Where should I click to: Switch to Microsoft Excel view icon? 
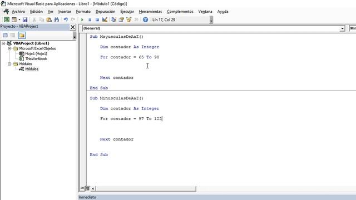pos(7,20)
